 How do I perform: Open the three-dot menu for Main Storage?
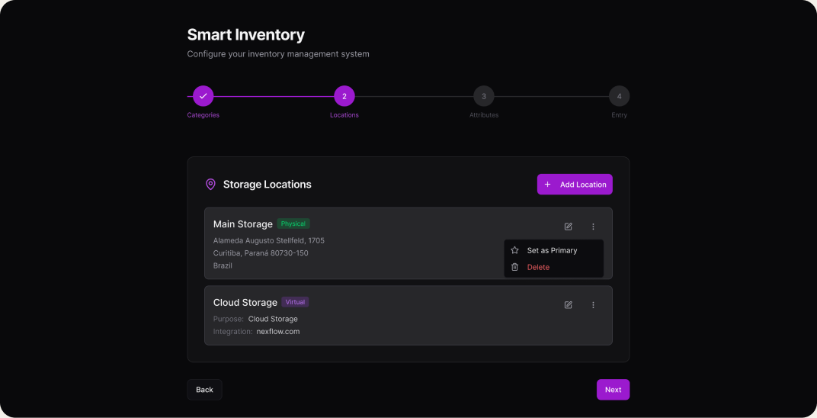[593, 227]
